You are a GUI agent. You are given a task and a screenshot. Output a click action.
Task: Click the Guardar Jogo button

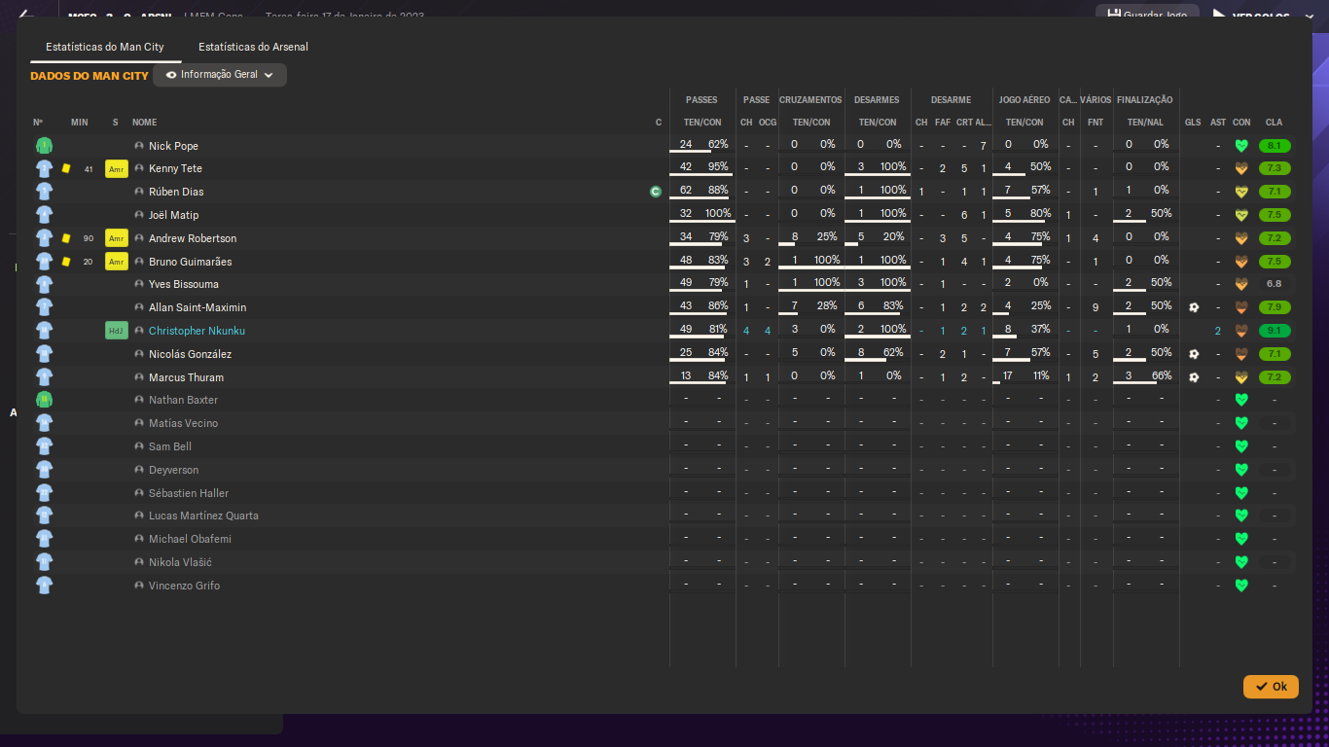[x=1148, y=15]
